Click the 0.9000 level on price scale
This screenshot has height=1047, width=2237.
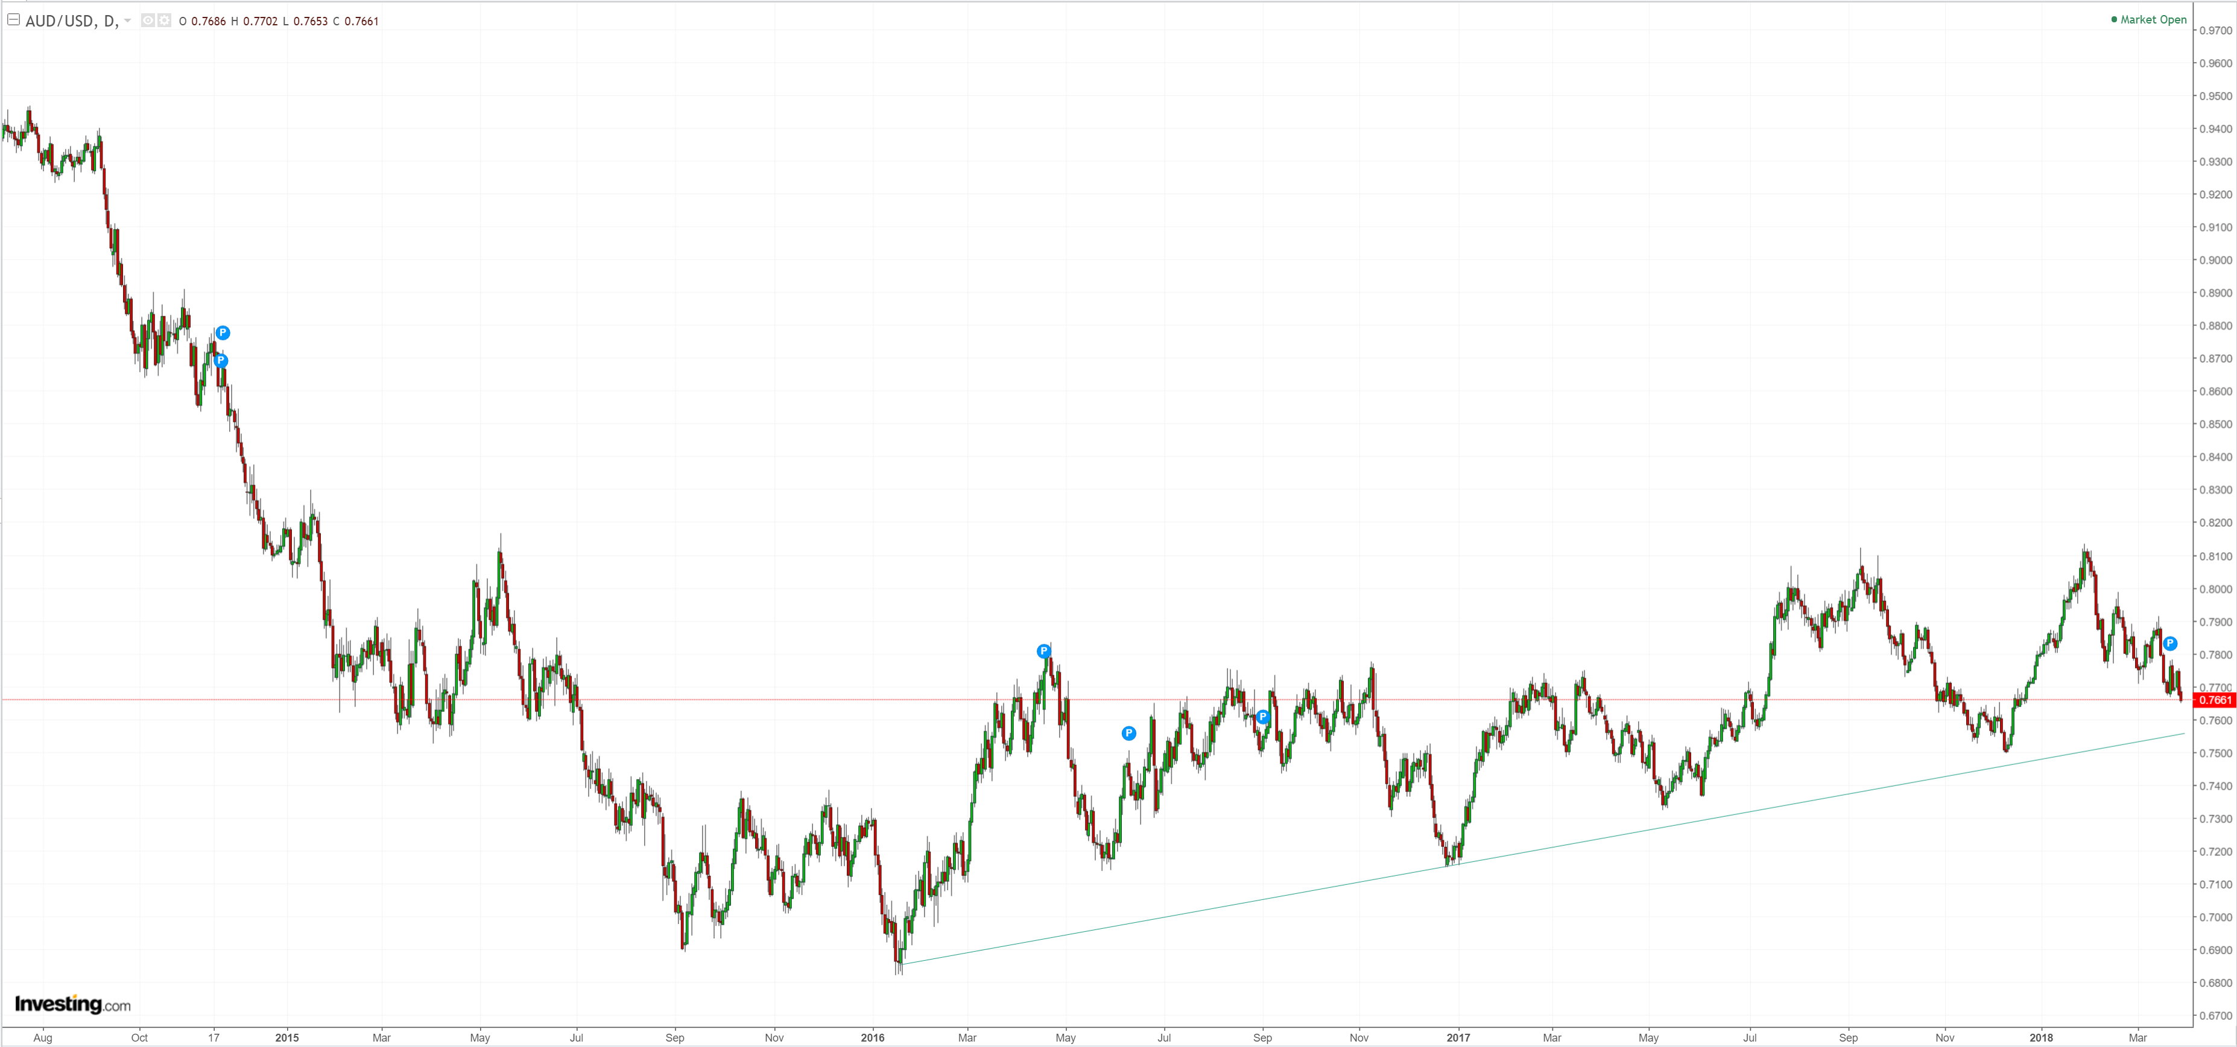tap(2215, 260)
